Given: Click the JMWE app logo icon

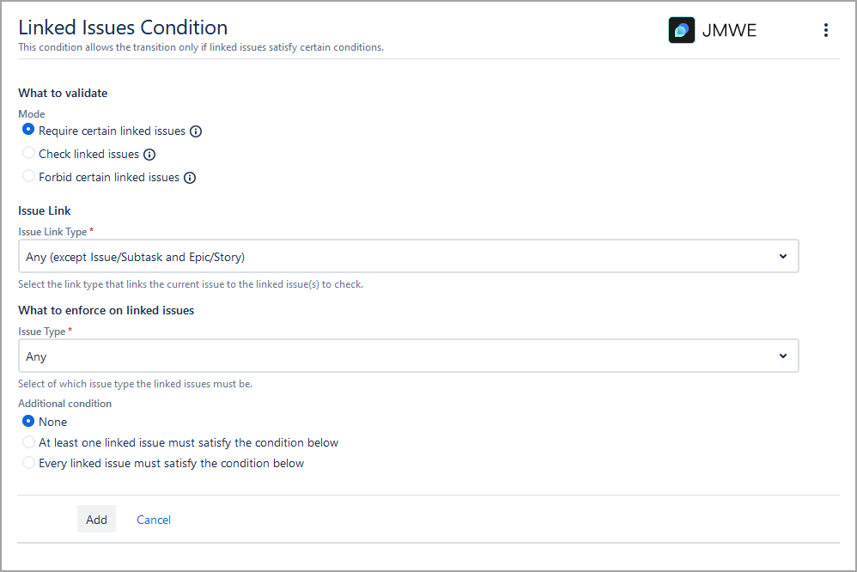Looking at the screenshot, I should [682, 30].
